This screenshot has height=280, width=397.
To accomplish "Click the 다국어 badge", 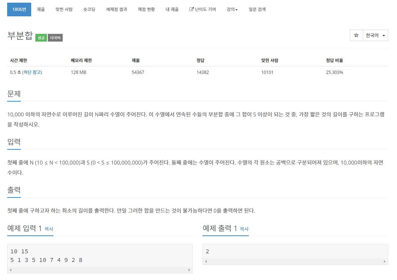I will 55,38.
